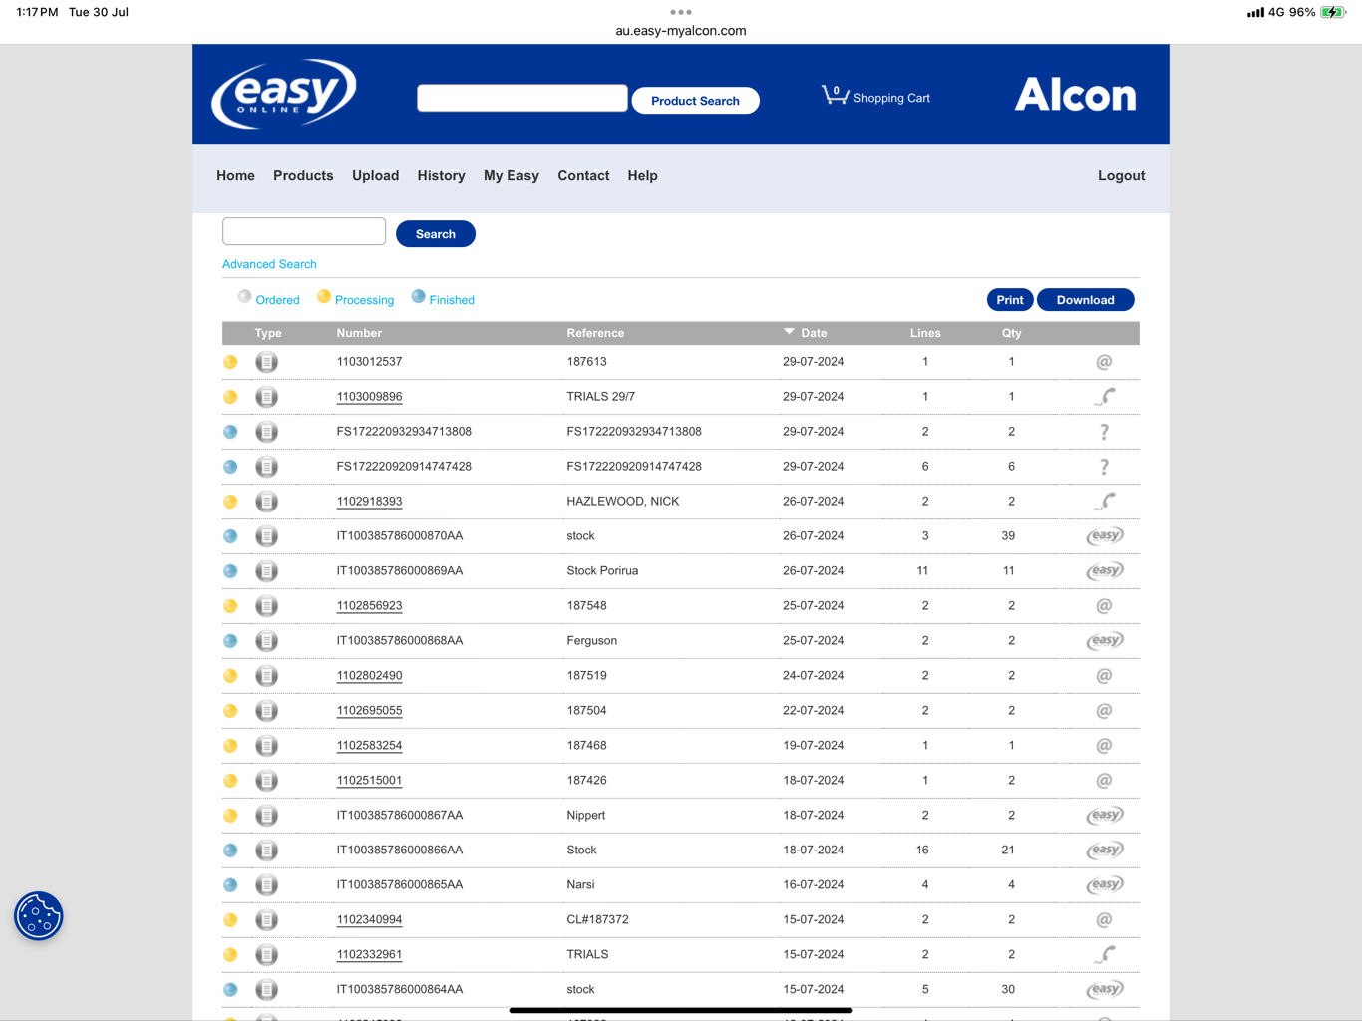The height and width of the screenshot is (1021, 1362).
Task: Open the Shopping Cart icon
Action: [835, 95]
